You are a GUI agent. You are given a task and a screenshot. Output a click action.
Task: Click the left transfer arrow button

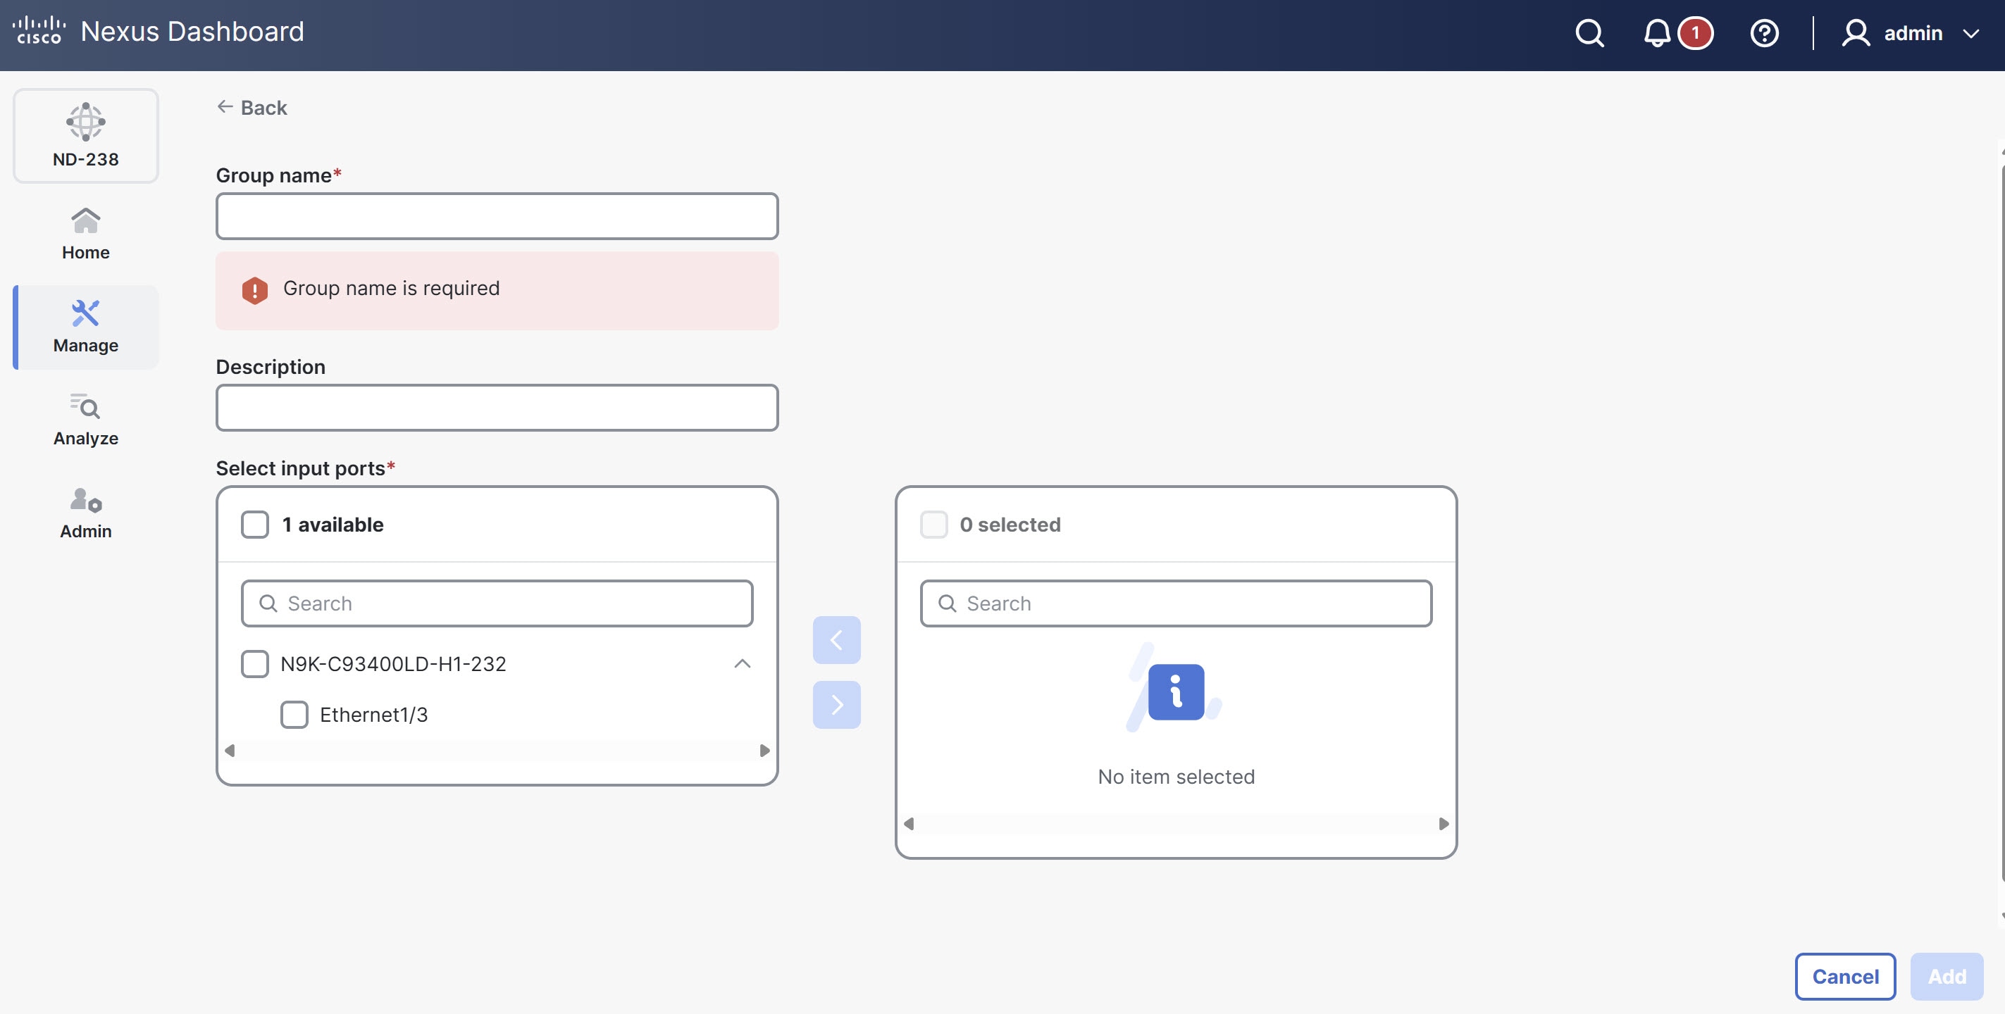click(837, 639)
